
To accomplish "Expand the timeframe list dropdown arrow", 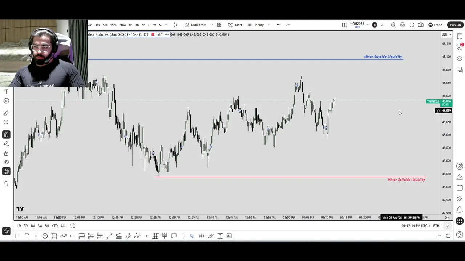I will coord(166,25).
